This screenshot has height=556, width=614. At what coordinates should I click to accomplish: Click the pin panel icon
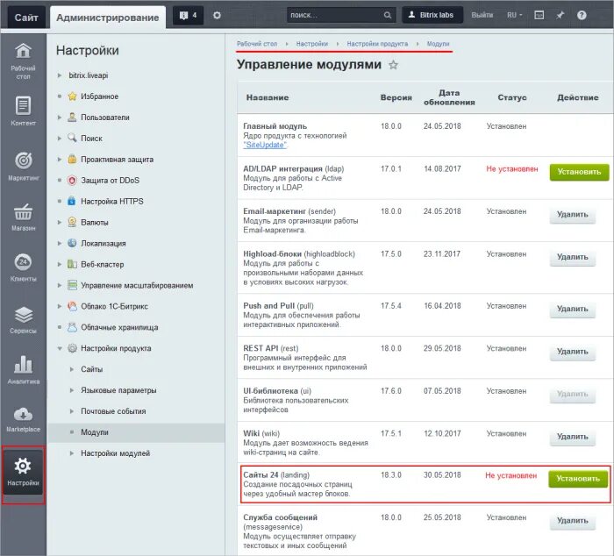(560, 15)
